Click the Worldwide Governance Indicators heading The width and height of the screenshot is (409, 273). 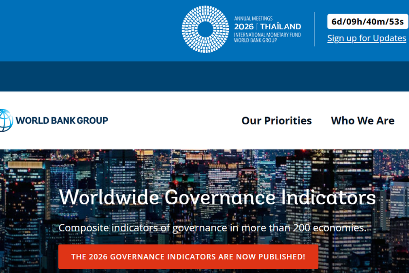(x=217, y=197)
